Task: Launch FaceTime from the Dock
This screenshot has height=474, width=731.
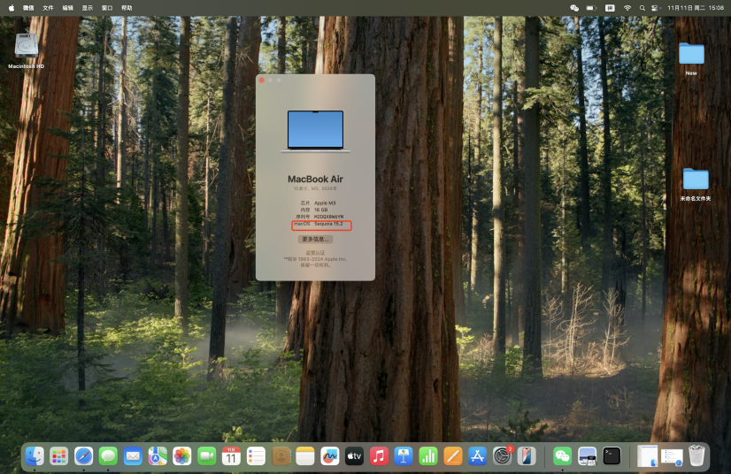Action: 206,455
